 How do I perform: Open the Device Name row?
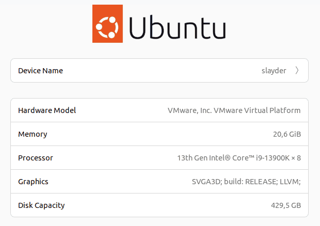pos(159,71)
